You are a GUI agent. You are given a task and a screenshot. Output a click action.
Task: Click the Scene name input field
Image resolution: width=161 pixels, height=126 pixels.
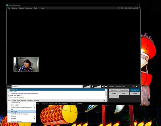click(x=47, y=86)
